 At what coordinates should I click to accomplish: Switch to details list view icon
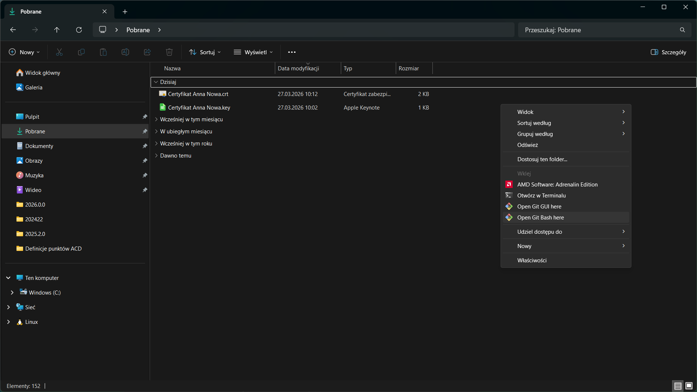pos(678,386)
